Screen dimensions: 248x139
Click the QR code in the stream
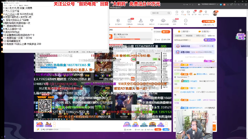[45, 106]
